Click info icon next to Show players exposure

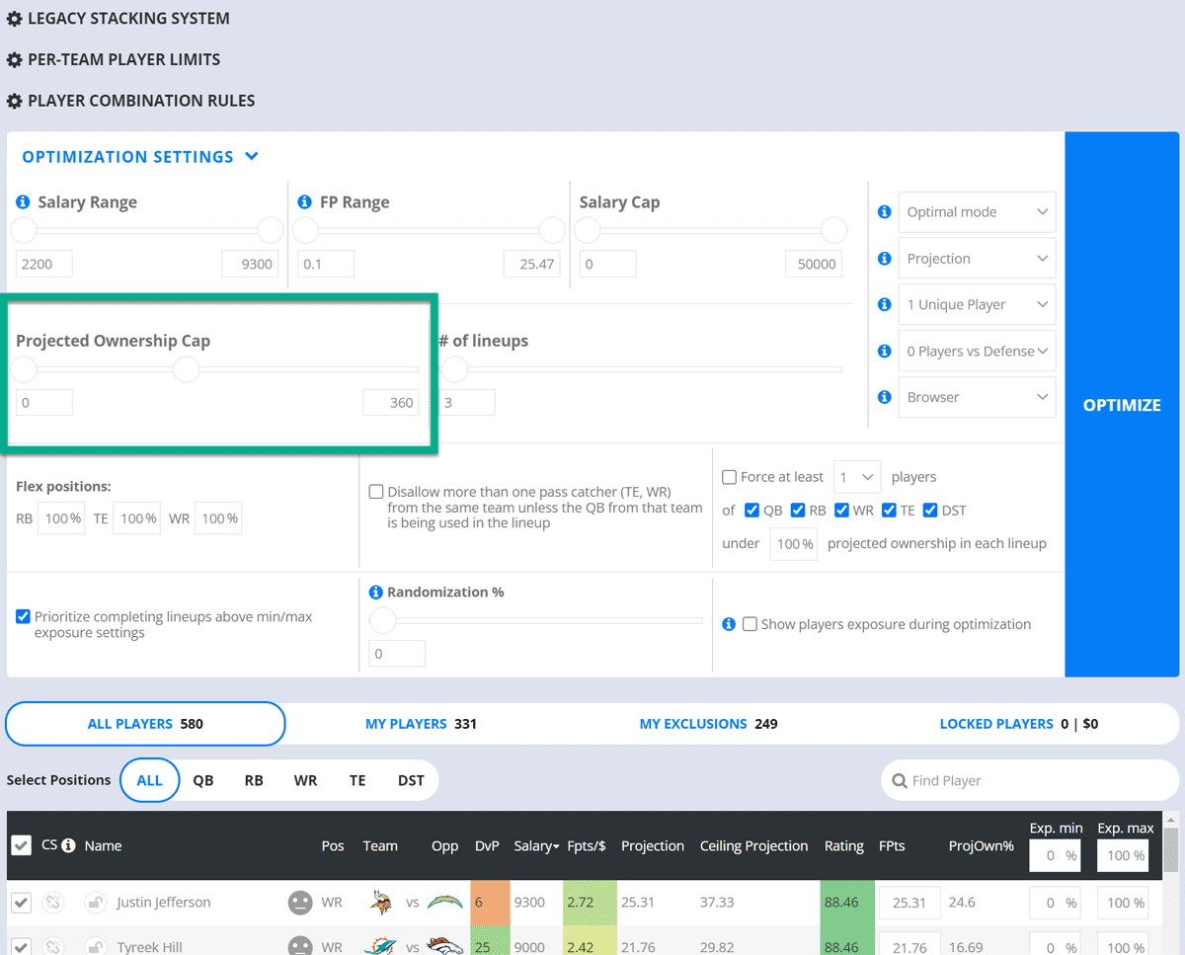pyautogui.click(x=729, y=624)
